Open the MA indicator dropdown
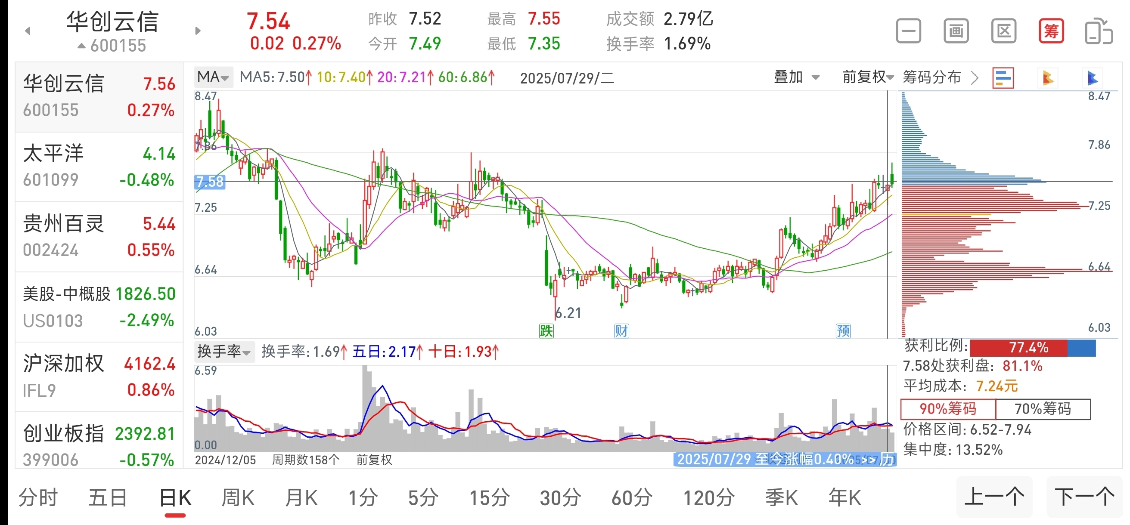The width and height of the screenshot is (1130, 525). pyautogui.click(x=213, y=77)
